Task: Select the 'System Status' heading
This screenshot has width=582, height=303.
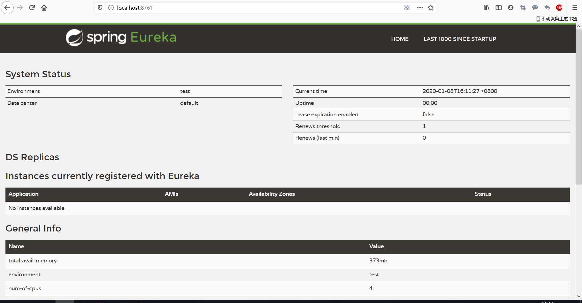Action: tap(38, 74)
